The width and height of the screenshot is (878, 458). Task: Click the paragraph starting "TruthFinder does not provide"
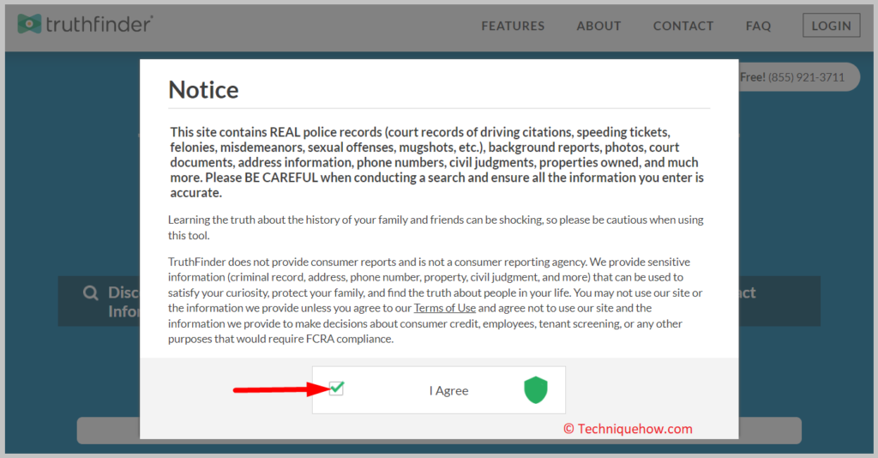(x=435, y=300)
